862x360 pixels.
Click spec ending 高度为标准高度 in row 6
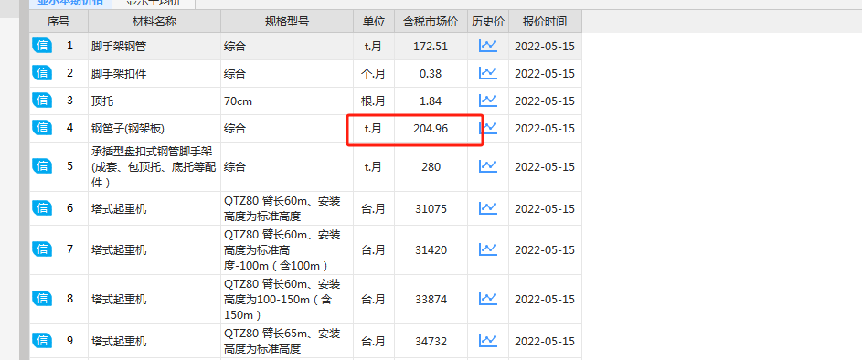pos(282,209)
